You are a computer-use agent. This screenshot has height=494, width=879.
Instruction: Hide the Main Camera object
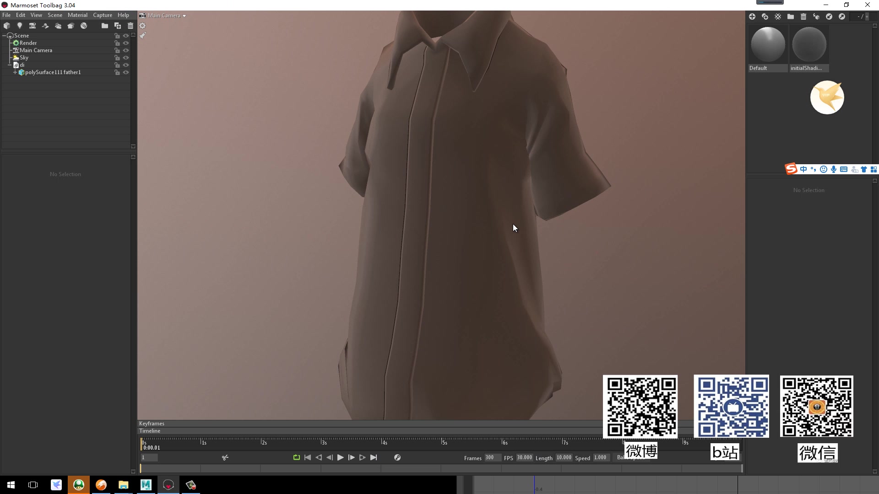126,50
